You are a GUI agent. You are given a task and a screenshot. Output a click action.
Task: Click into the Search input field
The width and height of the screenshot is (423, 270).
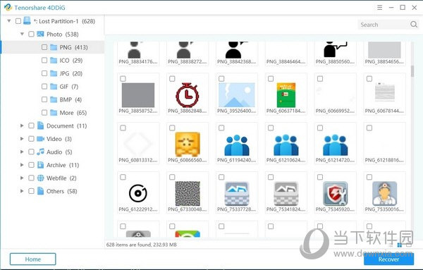coord(384,25)
